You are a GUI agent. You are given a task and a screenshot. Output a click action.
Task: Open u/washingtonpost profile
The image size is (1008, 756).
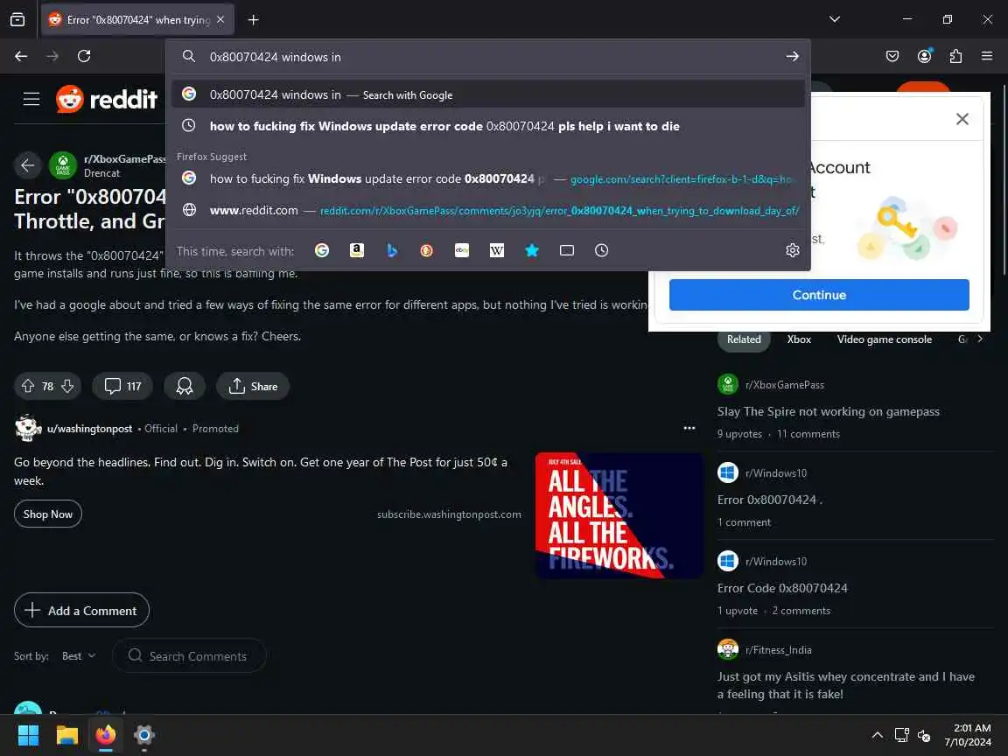[x=89, y=429]
